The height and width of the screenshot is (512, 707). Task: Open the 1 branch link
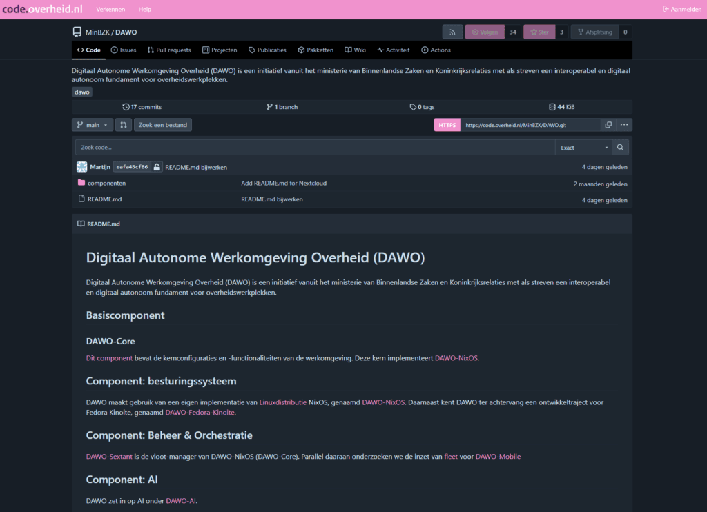point(282,107)
